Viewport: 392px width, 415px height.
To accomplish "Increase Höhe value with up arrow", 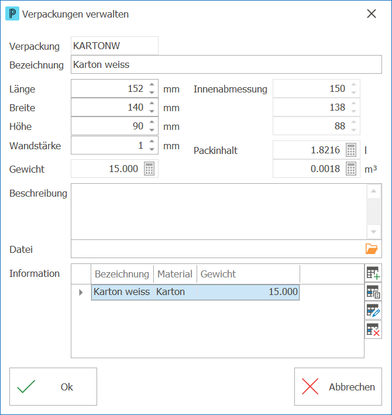I will [x=152, y=122].
